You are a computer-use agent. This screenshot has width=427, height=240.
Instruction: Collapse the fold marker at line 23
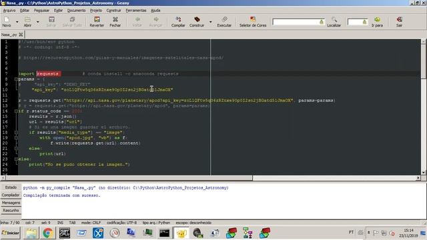(x=16, y=159)
